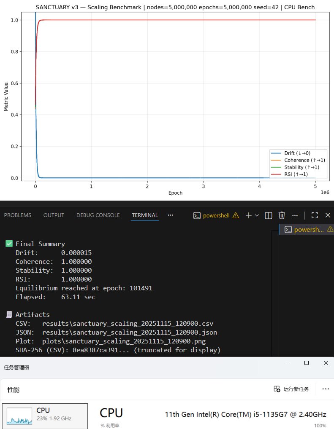Kill terminal with the trash icon
This screenshot has width=334, height=429.
point(282,216)
